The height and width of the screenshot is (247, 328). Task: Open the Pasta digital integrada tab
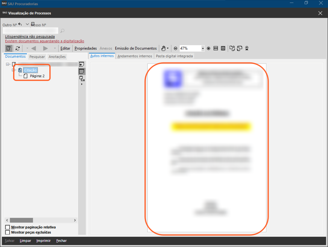174,56
